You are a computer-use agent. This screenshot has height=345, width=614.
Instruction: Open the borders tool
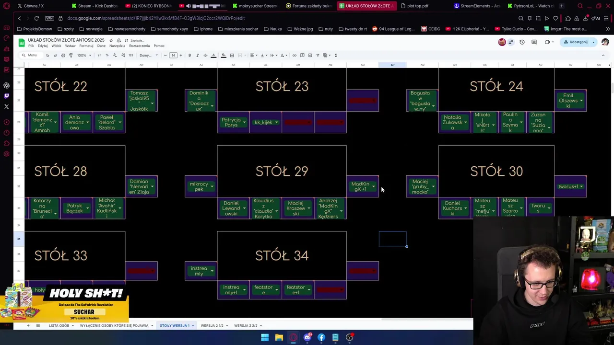(232, 55)
